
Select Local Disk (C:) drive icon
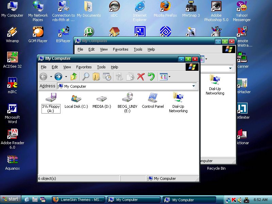(x=76, y=101)
